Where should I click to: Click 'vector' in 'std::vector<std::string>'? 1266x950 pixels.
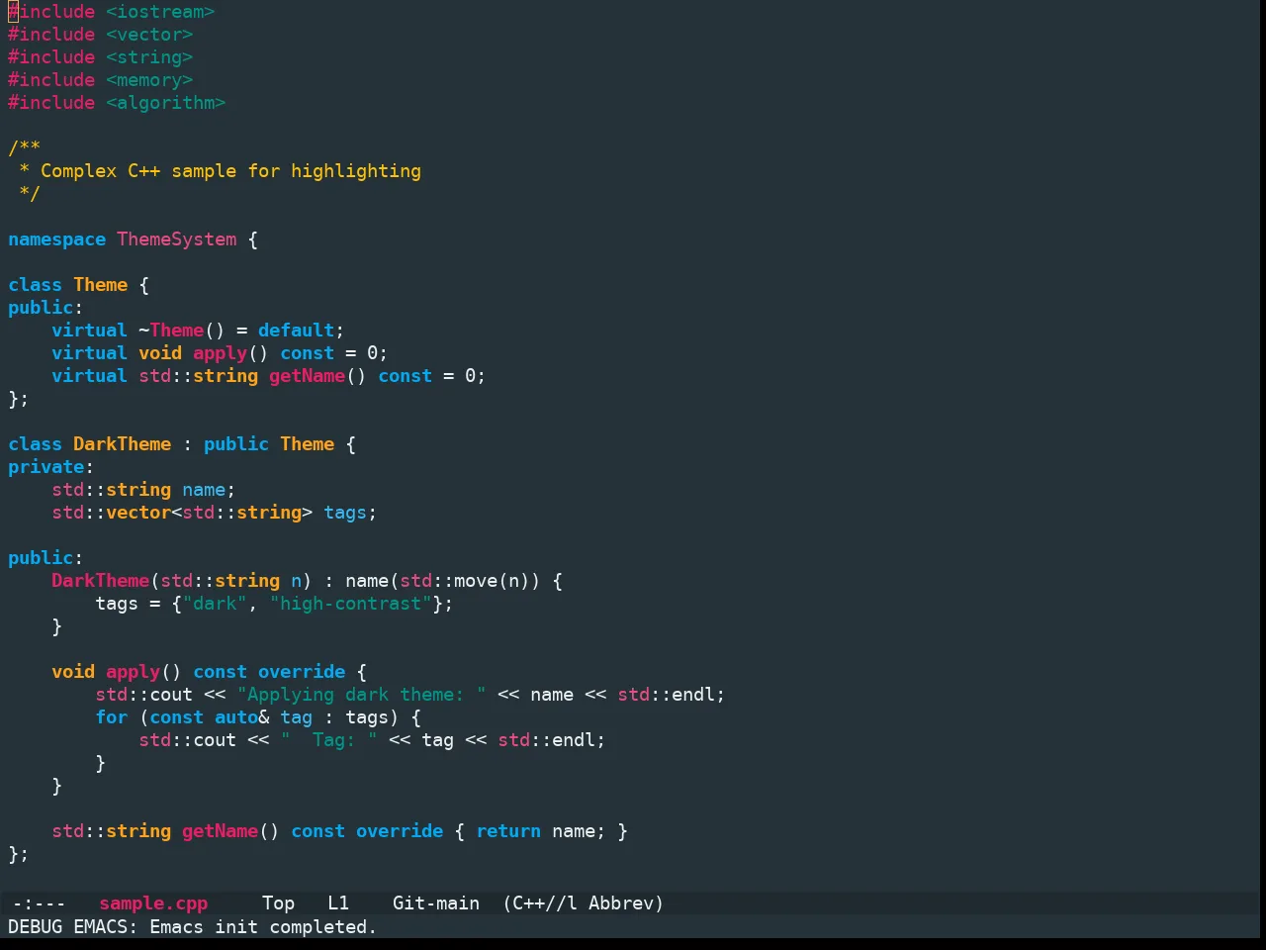click(x=138, y=513)
